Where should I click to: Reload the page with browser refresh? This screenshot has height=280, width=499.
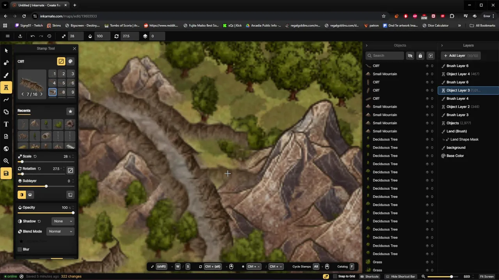coord(24,16)
